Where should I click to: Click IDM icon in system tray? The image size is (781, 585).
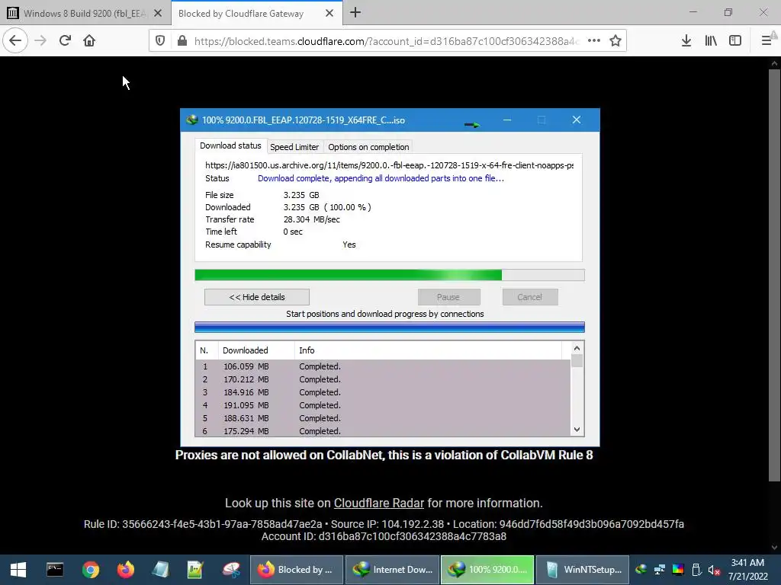coord(641,570)
